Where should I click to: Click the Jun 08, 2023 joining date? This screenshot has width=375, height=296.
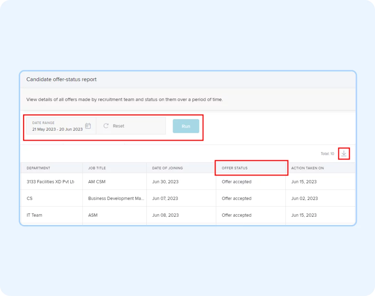coord(166,215)
